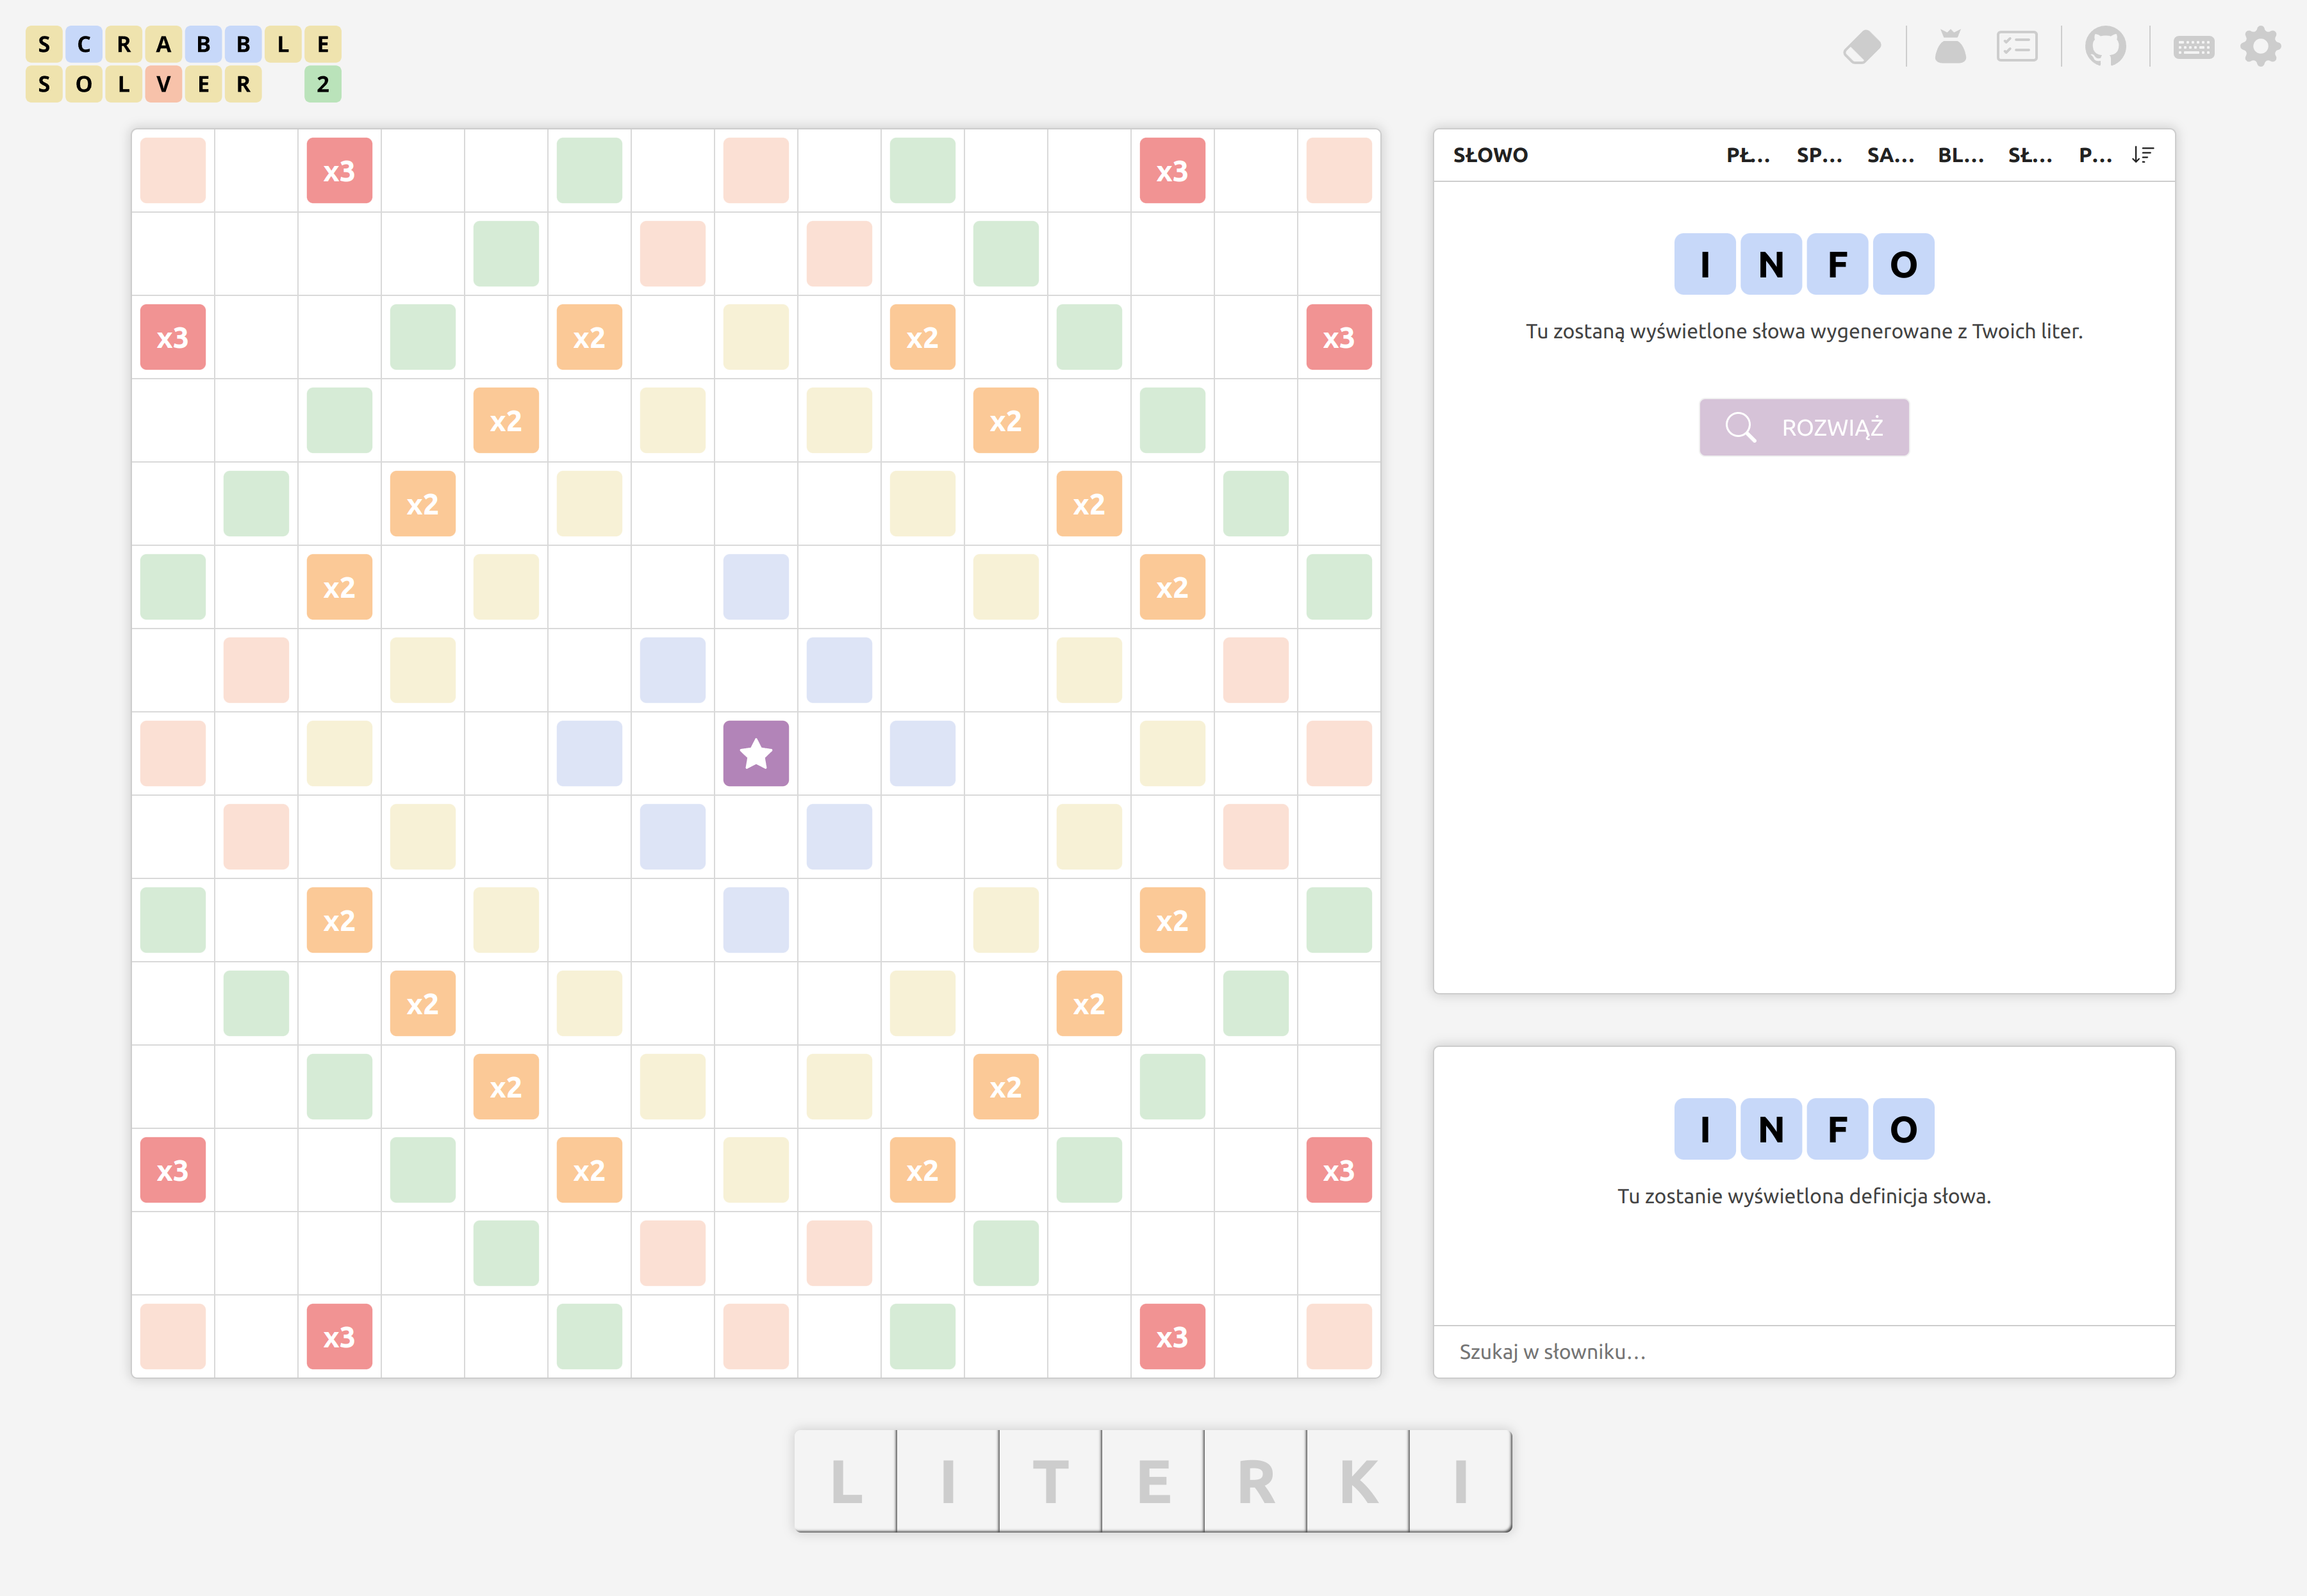The height and width of the screenshot is (1596, 2307).
Task: Click the rack tile showing K
Action: coord(1358,1481)
